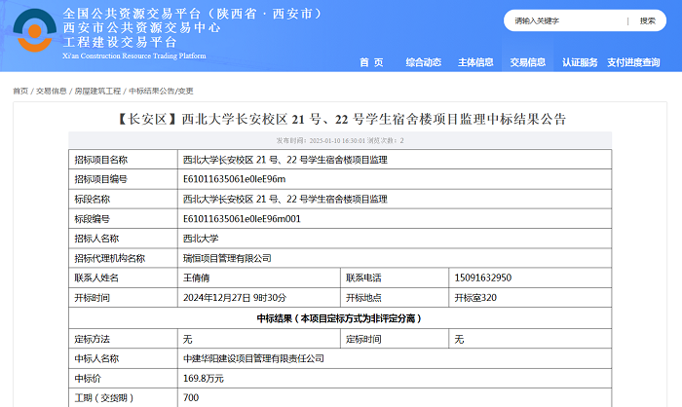Open the 认证服务 navigation menu item

[580, 62]
